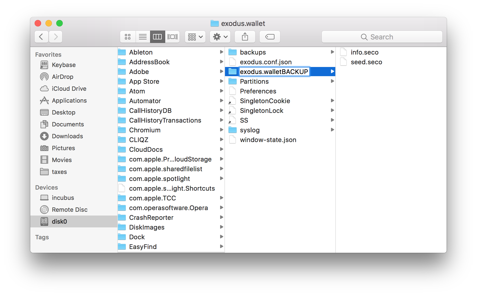477x296 pixels.
Task: Select the com.apple.Pr…loudStorage folder
Action: [x=171, y=159]
